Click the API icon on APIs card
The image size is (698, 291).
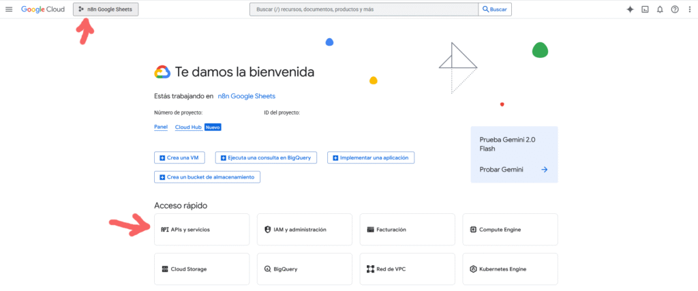[x=165, y=230]
